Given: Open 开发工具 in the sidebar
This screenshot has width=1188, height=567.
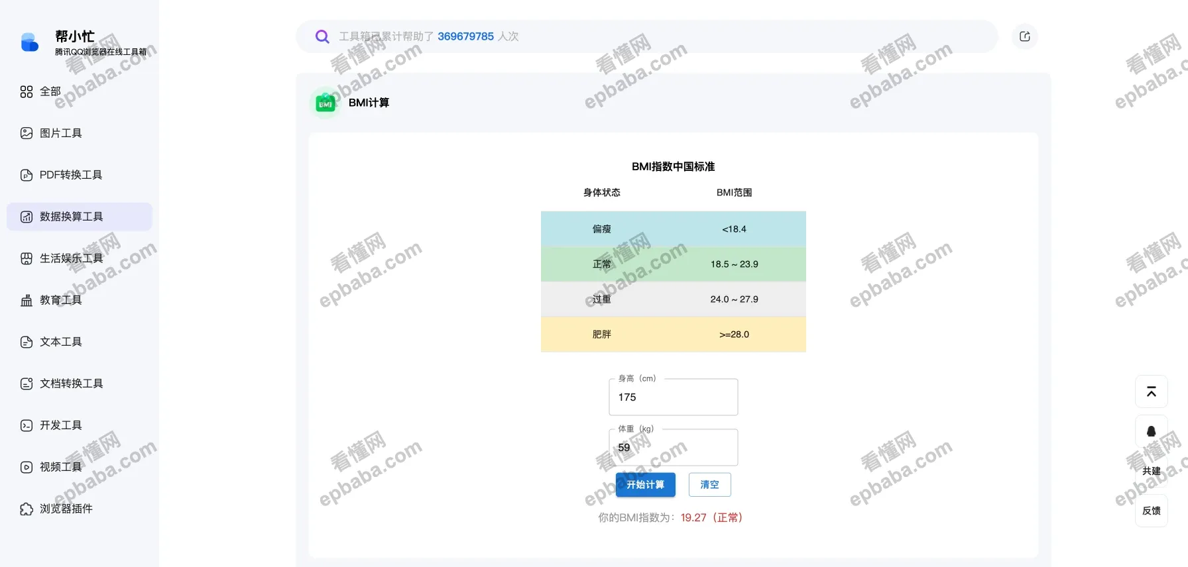Looking at the screenshot, I should point(80,425).
